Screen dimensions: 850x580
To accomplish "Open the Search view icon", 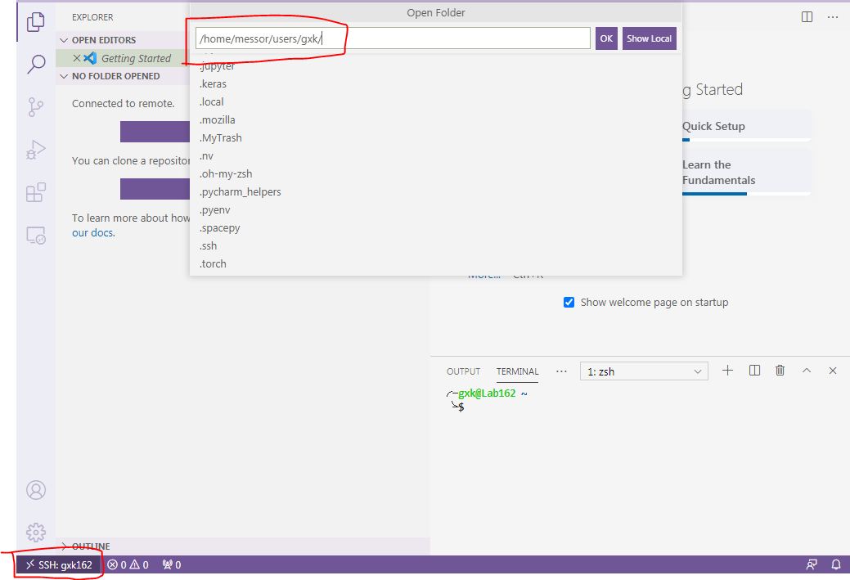I will pos(36,65).
